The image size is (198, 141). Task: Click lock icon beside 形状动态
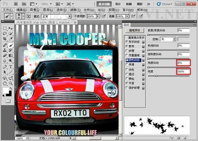pos(143,42)
